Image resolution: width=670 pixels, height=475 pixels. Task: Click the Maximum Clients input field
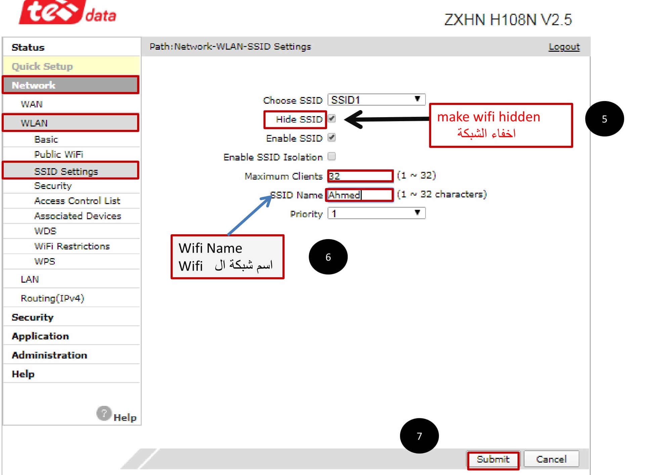point(360,176)
